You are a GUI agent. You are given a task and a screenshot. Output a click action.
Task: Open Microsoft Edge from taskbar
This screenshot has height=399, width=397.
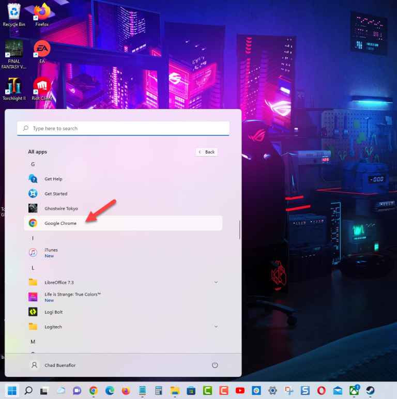(x=110, y=390)
